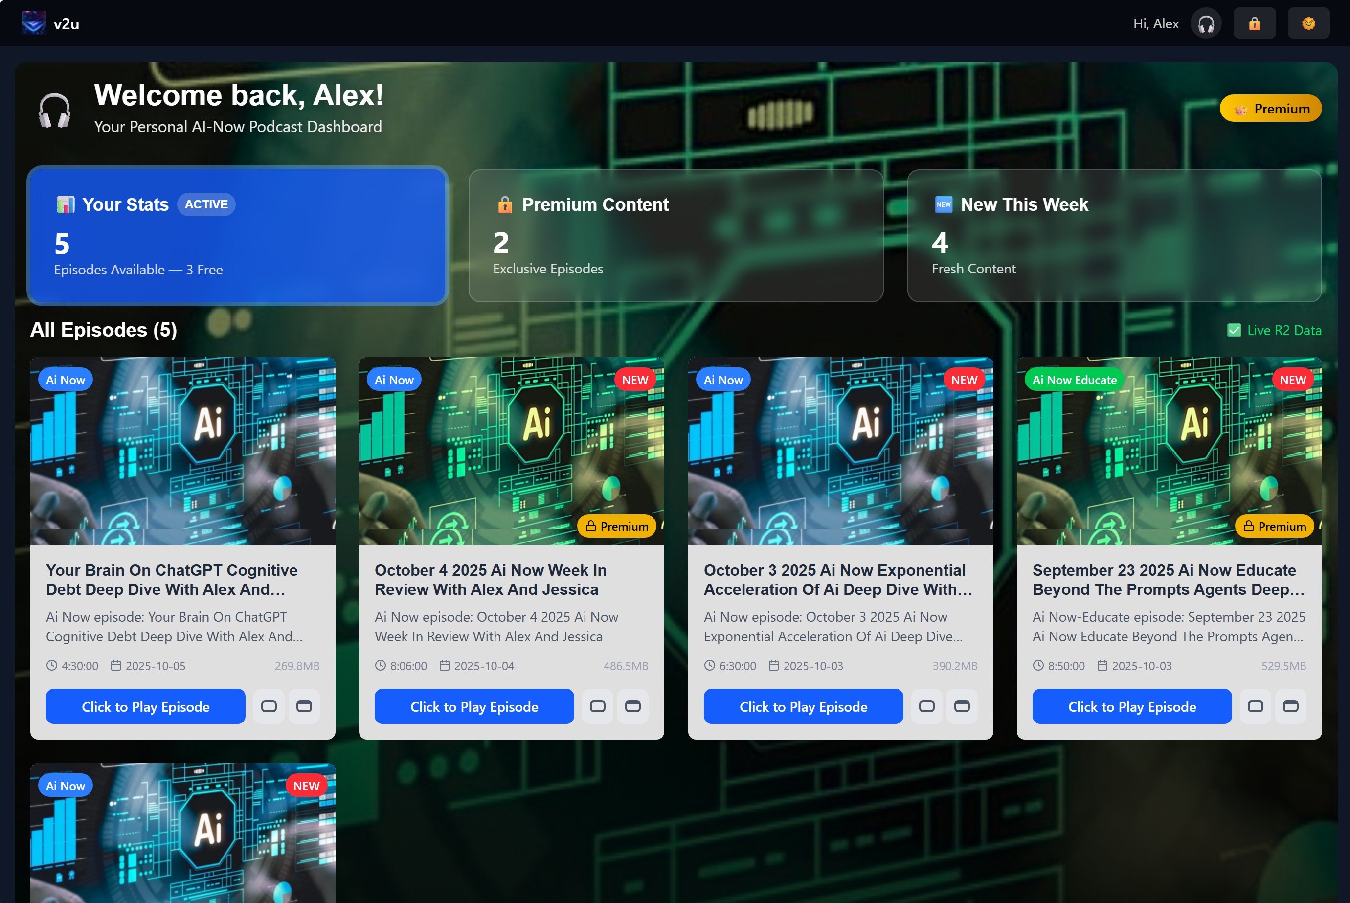Viewport: 1350px width, 903px height.
Task: Play the October 3 Exponential Acceleration episode
Action: pos(803,706)
